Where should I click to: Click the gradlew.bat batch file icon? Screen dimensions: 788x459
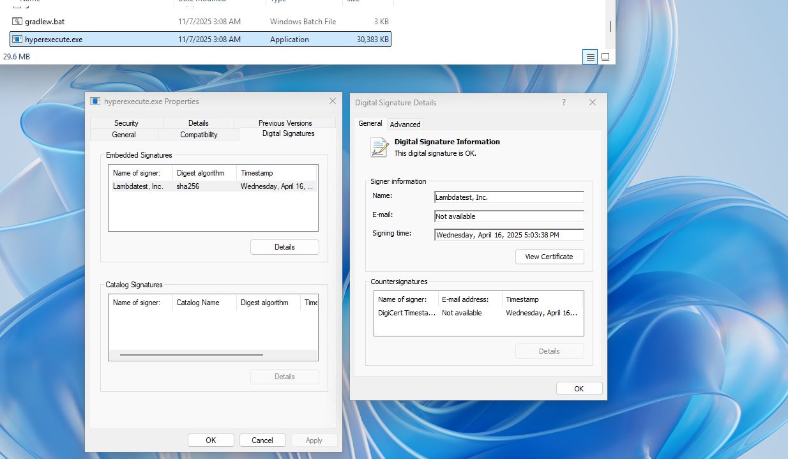pos(17,22)
